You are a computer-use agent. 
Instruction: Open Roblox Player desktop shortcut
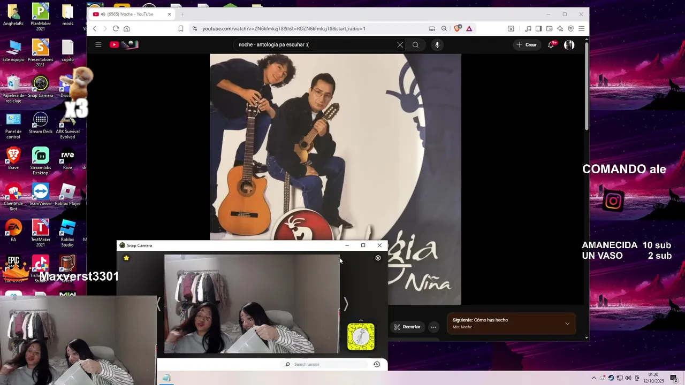(68, 195)
